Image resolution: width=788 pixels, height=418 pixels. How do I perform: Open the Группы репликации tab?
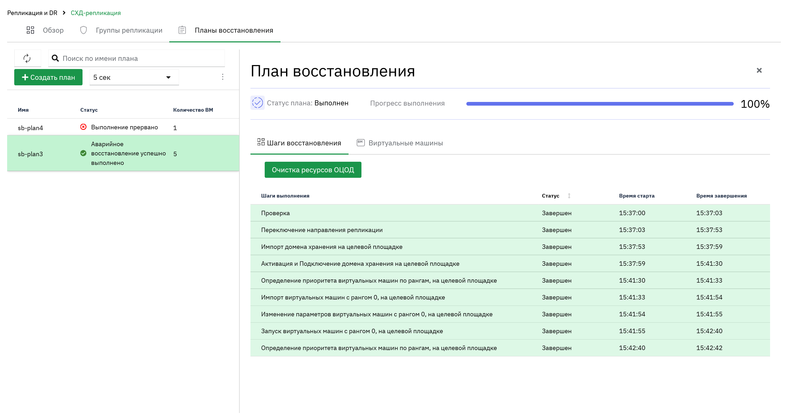[121, 30]
